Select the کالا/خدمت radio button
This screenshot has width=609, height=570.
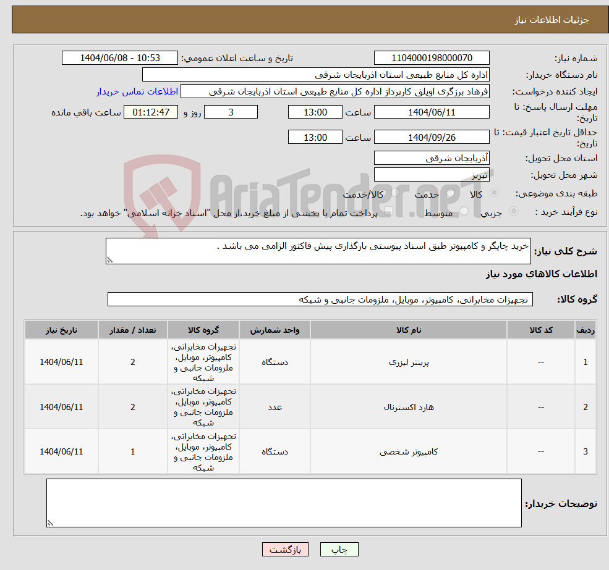click(395, 193)
